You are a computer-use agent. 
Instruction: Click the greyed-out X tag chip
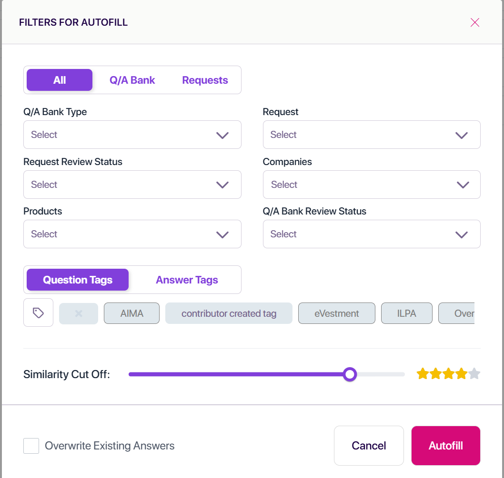79,313
